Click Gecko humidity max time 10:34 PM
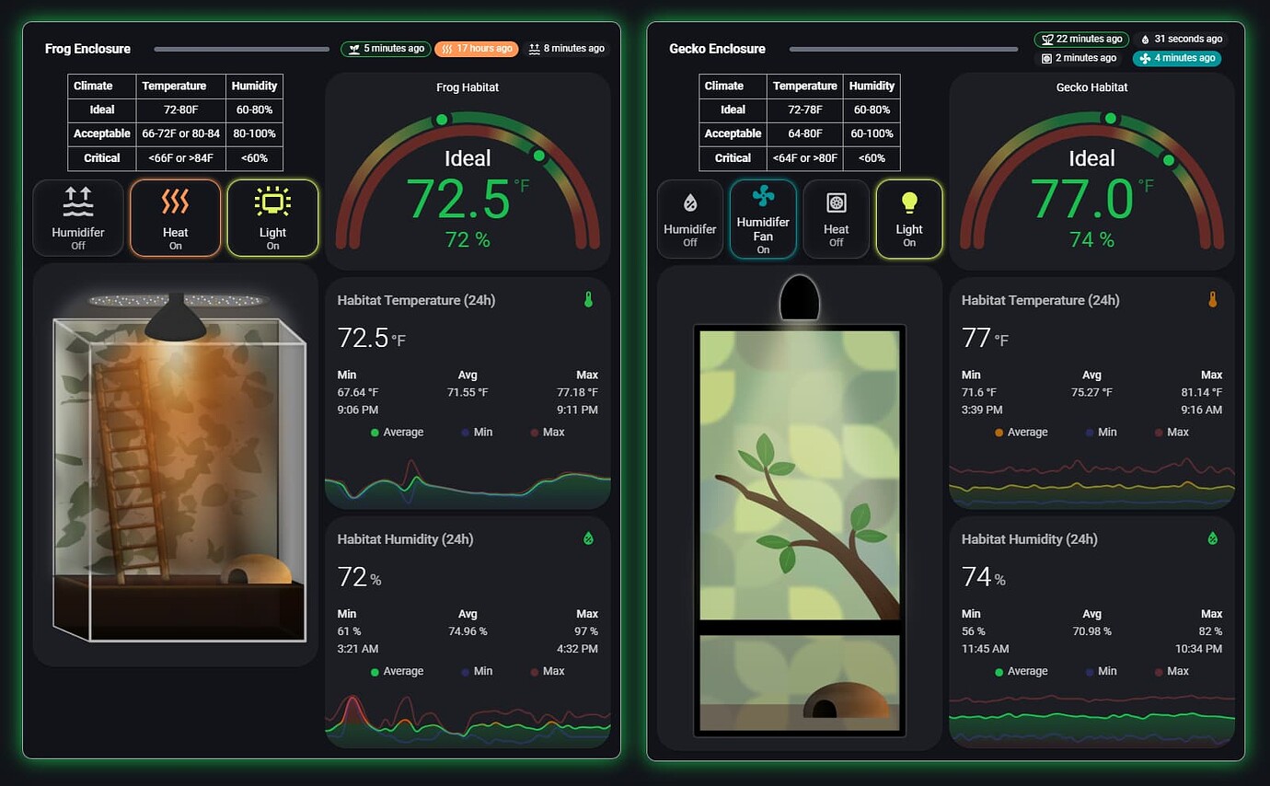1270x786 pixels. [1199, 649]
